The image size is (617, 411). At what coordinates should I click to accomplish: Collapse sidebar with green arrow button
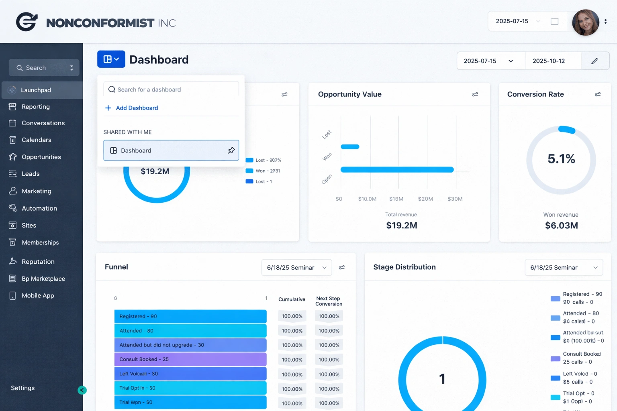click(x=82, y=390)
